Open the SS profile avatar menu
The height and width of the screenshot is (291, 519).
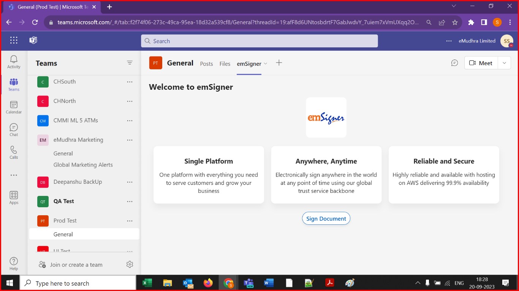[507, 41]
